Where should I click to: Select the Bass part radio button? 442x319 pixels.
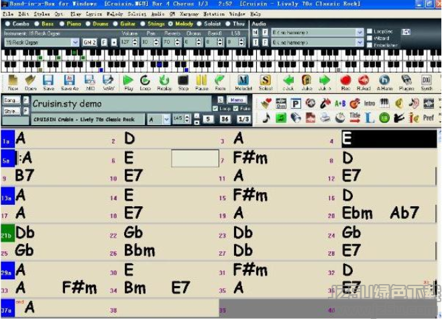[x=37, y=24]
